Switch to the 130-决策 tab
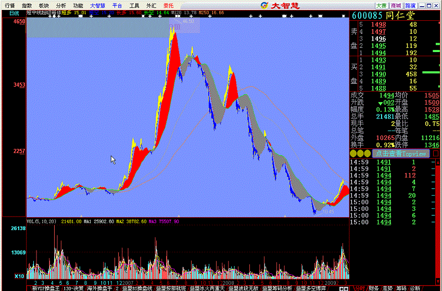This screenshot has width=442, height=291. 73,288
